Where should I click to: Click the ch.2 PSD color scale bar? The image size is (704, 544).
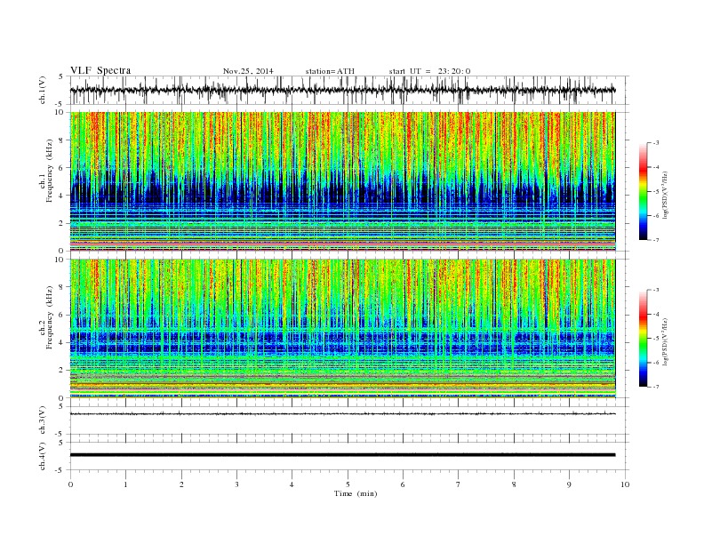[x=644, y=339]
